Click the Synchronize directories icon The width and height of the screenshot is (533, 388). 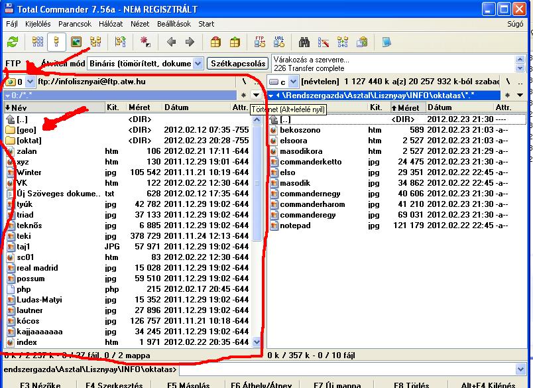pyautogui.click(x=342, y=42)
